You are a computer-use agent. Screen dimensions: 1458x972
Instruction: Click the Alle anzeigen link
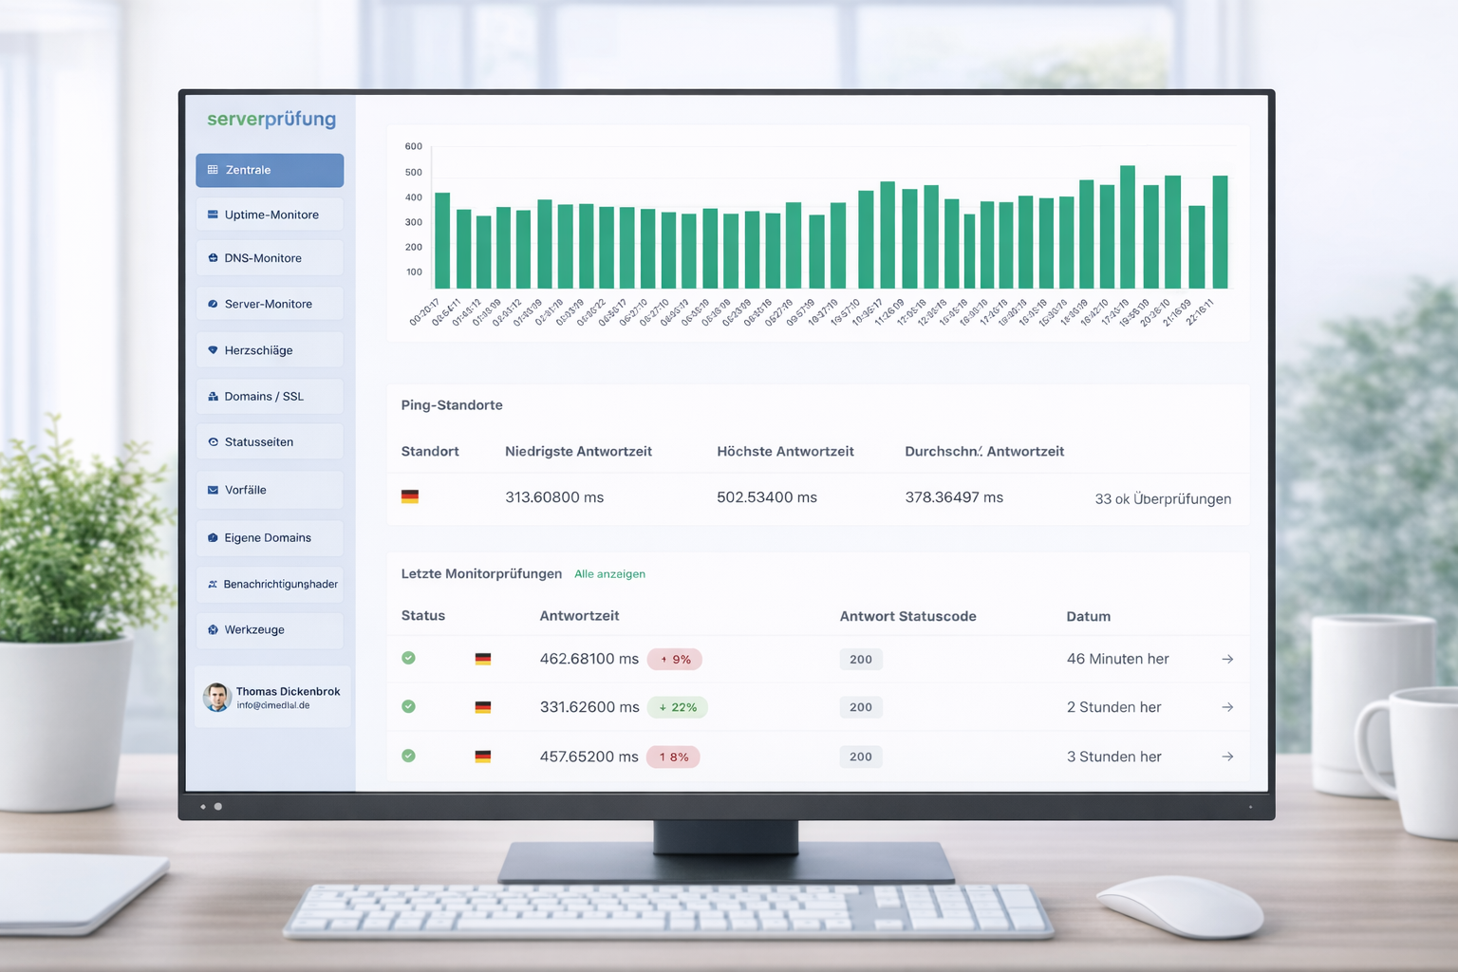tap(609, 574)
